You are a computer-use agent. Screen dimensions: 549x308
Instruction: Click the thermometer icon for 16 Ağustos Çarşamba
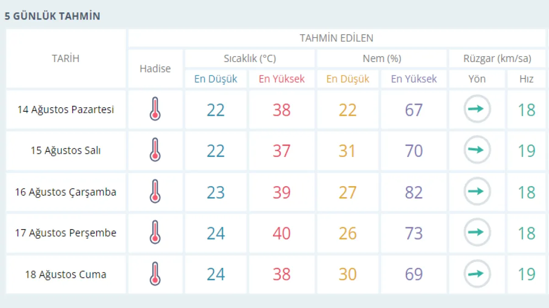(155, 192)
